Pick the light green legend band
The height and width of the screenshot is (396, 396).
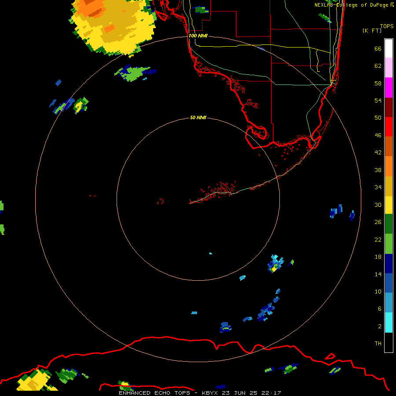(x=389, y=244)
